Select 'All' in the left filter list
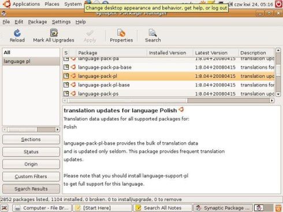 coord(31,52)
